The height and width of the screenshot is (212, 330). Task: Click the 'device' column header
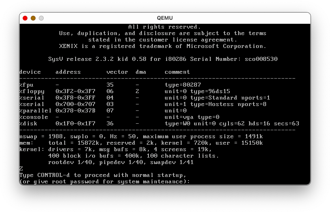[x=30, y=72]
